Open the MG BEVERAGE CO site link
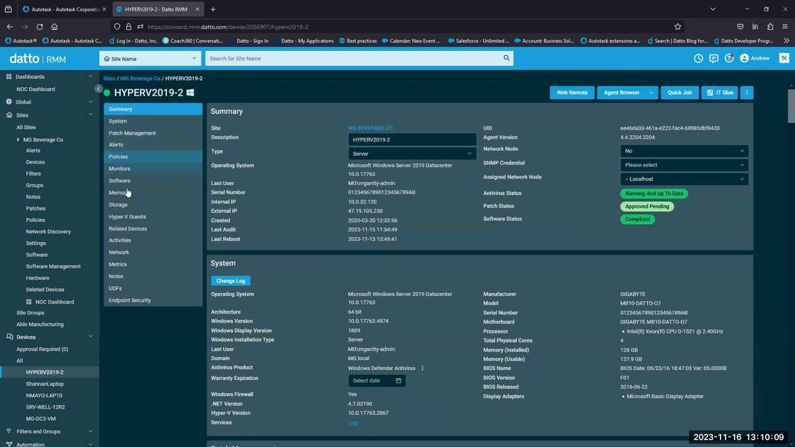 coord(370,128)
